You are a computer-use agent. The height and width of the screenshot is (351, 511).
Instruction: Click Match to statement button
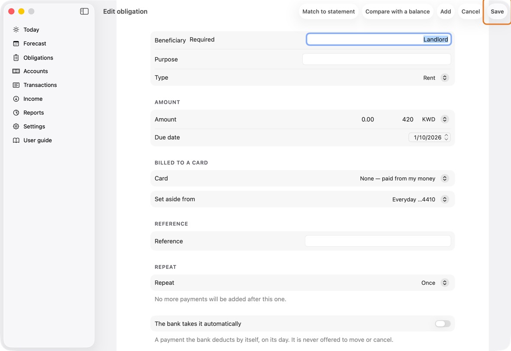(x=329, y=11)
